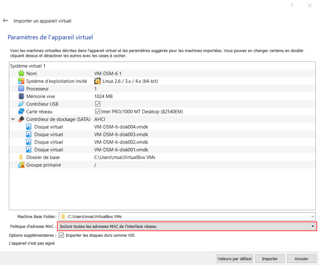This screenshot has width=319, height=265.
Task: Select VM-DSM-6-disk002.vmdk entry
Action: 121,142
